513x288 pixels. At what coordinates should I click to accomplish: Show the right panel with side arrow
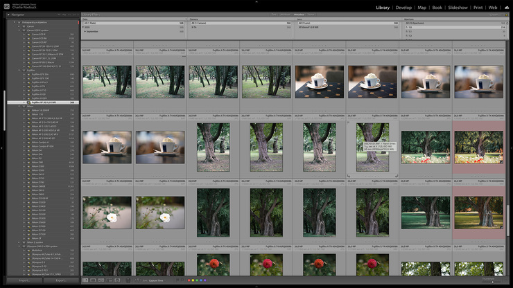(512, 148)
